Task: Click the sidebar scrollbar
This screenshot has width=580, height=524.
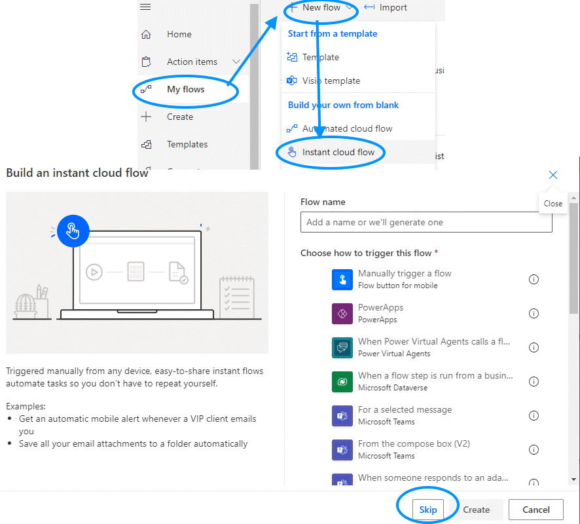Action: [254, 86]
